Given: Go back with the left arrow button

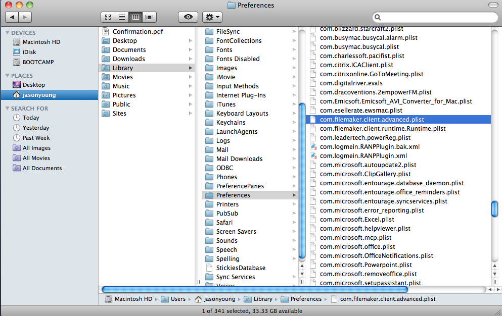Looking at the screenshot, I should 12,17.
